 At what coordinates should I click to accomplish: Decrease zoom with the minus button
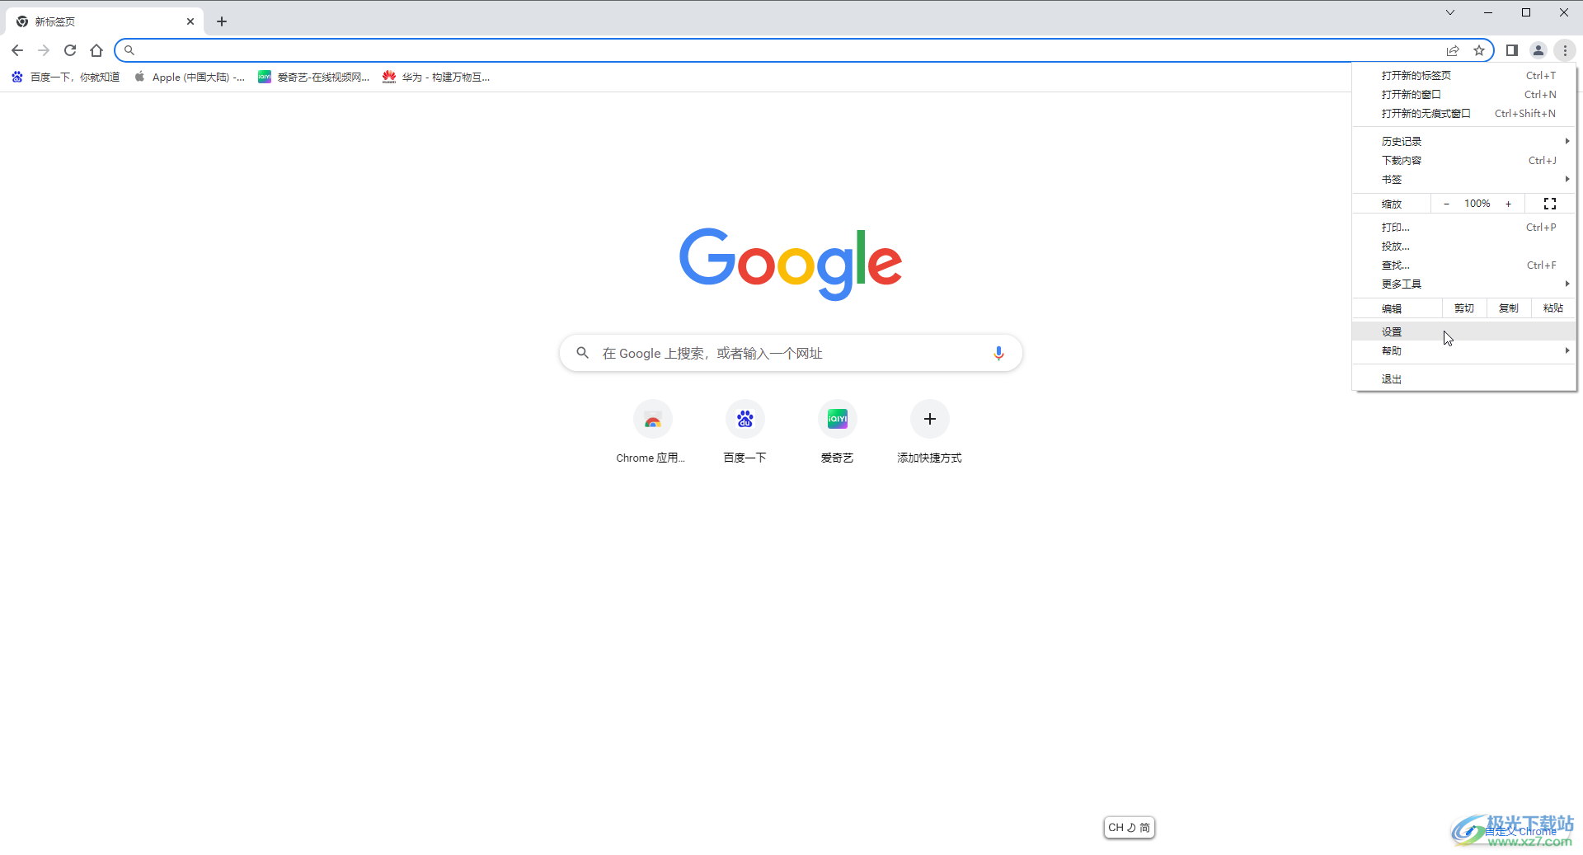pyautogui.click(x=1446, y=204)
